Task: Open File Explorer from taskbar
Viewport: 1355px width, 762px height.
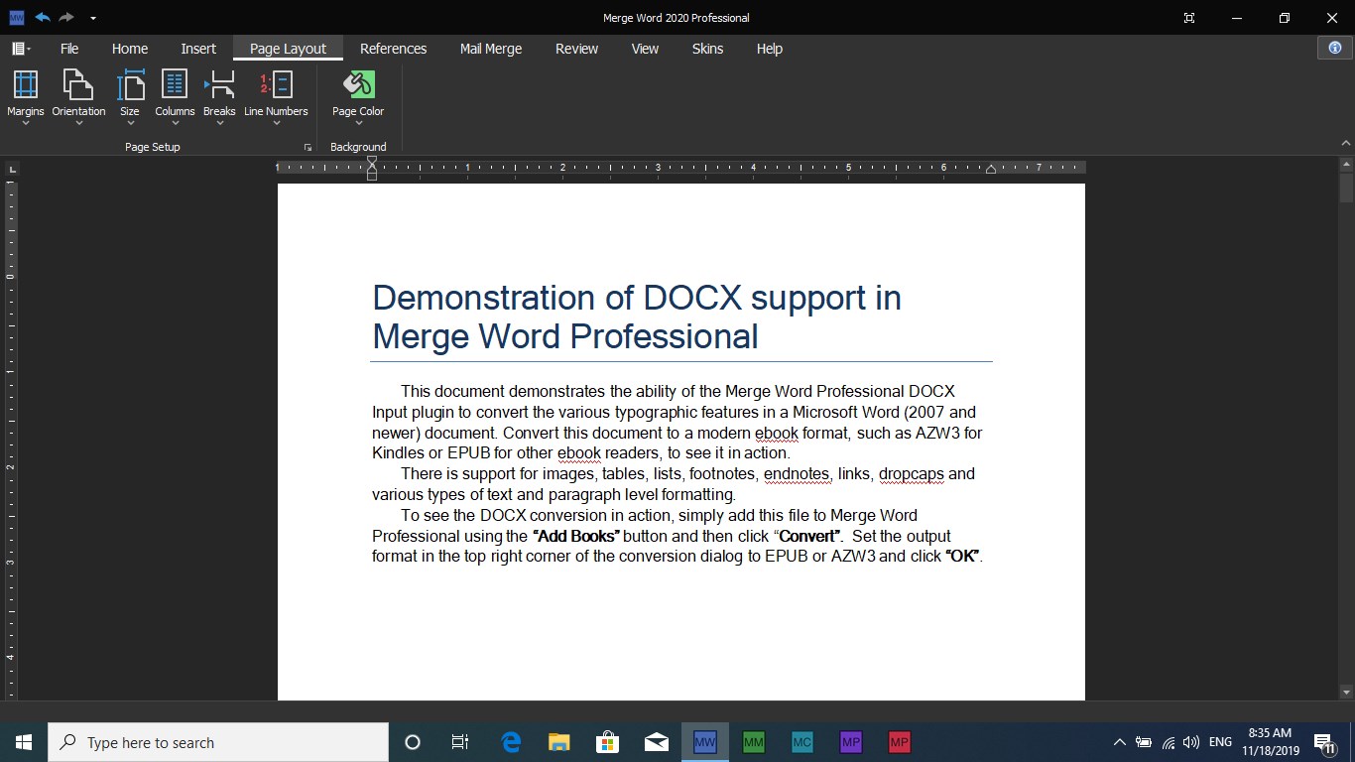Action: (559, 742)
